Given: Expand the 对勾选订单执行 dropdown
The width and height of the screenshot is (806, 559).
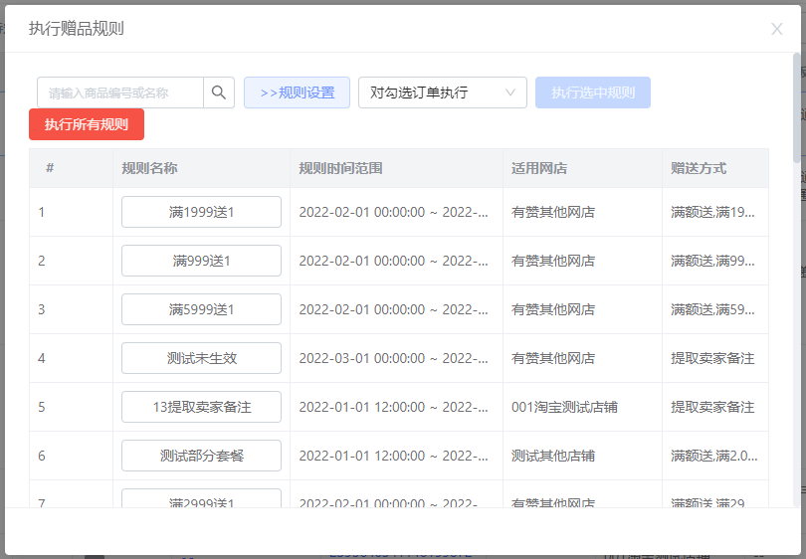Looking at the screenshot, I should coord(443,93).
